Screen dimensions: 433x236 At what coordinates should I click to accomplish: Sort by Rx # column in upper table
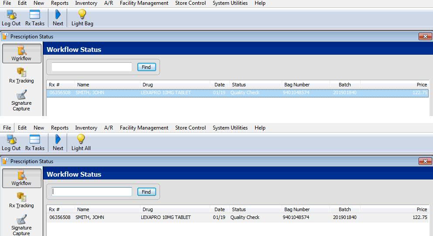(61, 85)
